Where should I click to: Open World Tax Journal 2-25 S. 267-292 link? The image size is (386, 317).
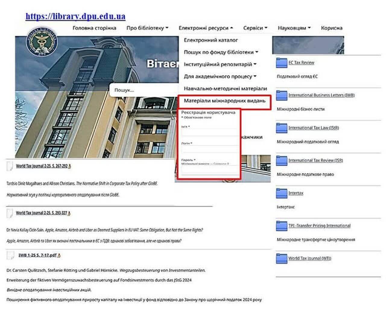click(x=42, y=166)
